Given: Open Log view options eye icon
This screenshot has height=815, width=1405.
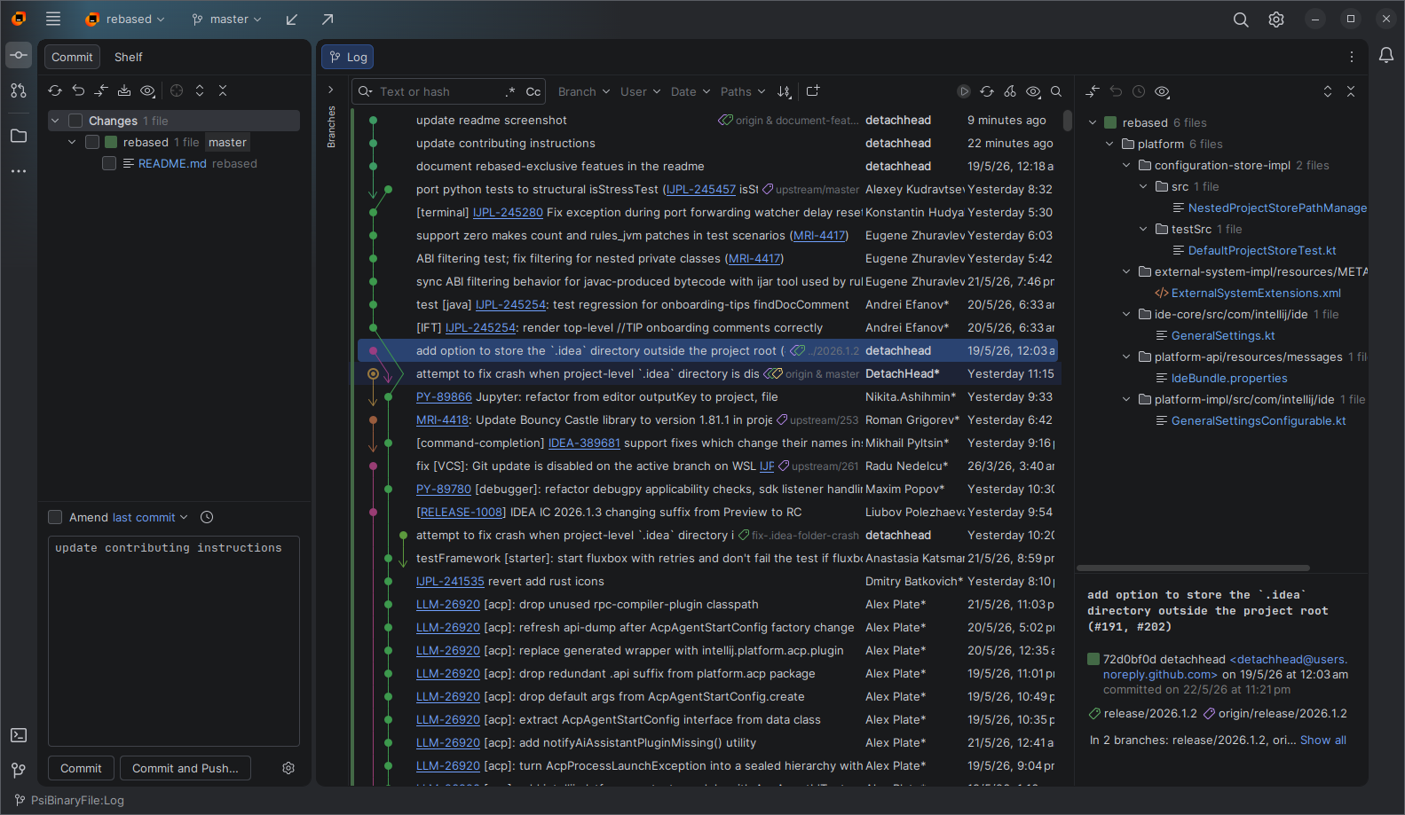Looking at the screenshot, I should point(1033,91).
